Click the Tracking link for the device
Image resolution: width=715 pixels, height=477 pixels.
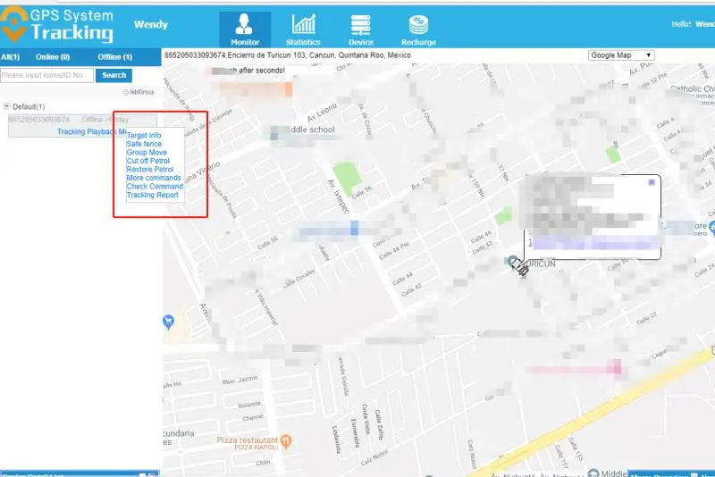click(71, 131)
